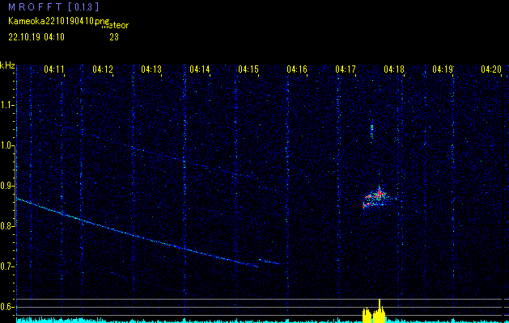Click the 0.7 frequency axis label

[7, 266]
